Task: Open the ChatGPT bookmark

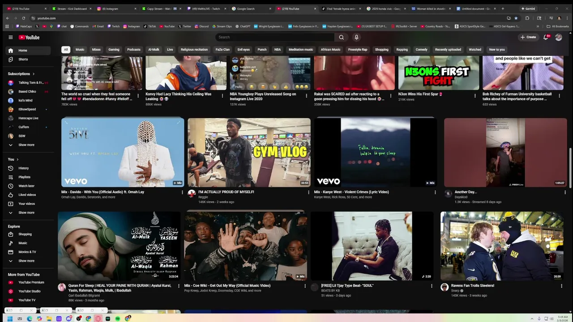Action: 243,26
